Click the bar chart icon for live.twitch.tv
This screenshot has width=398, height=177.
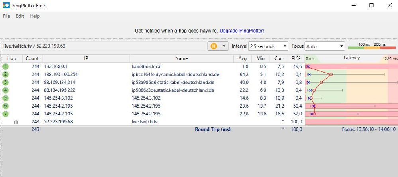tap(16, 122)
